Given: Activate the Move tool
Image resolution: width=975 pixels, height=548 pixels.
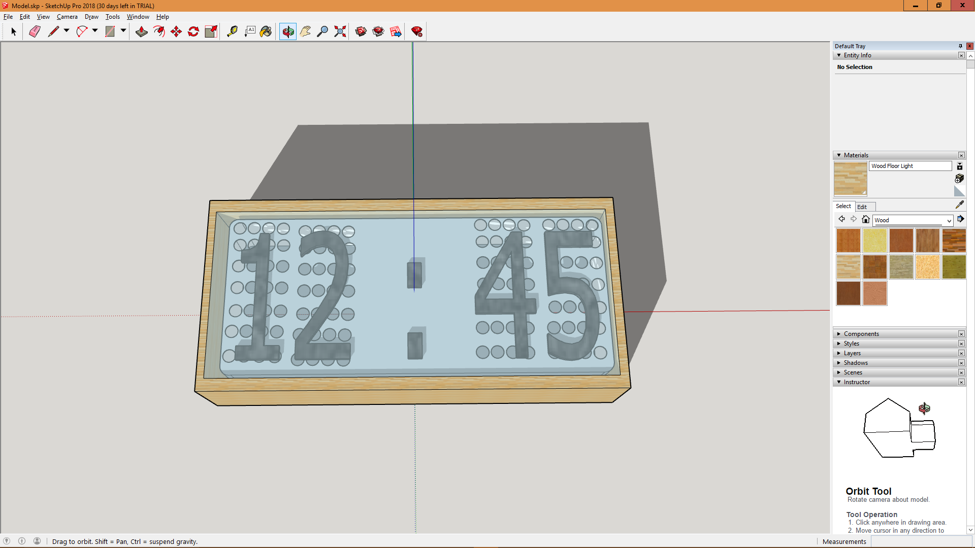Looking at the screenshot, I should coord(176,31).
